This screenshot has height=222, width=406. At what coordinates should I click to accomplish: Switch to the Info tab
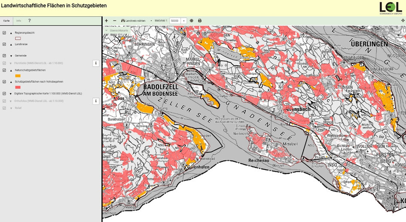[x=18, y=21]
